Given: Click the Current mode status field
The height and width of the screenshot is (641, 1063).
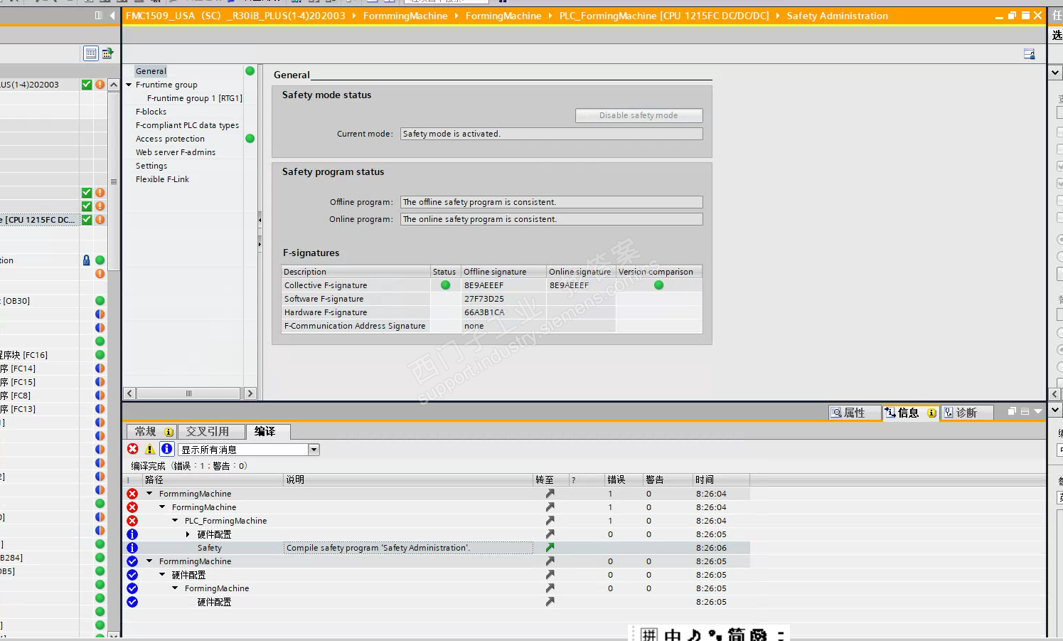Looking at the screenshot, I should pyautogui.click(x=551, y=134).
